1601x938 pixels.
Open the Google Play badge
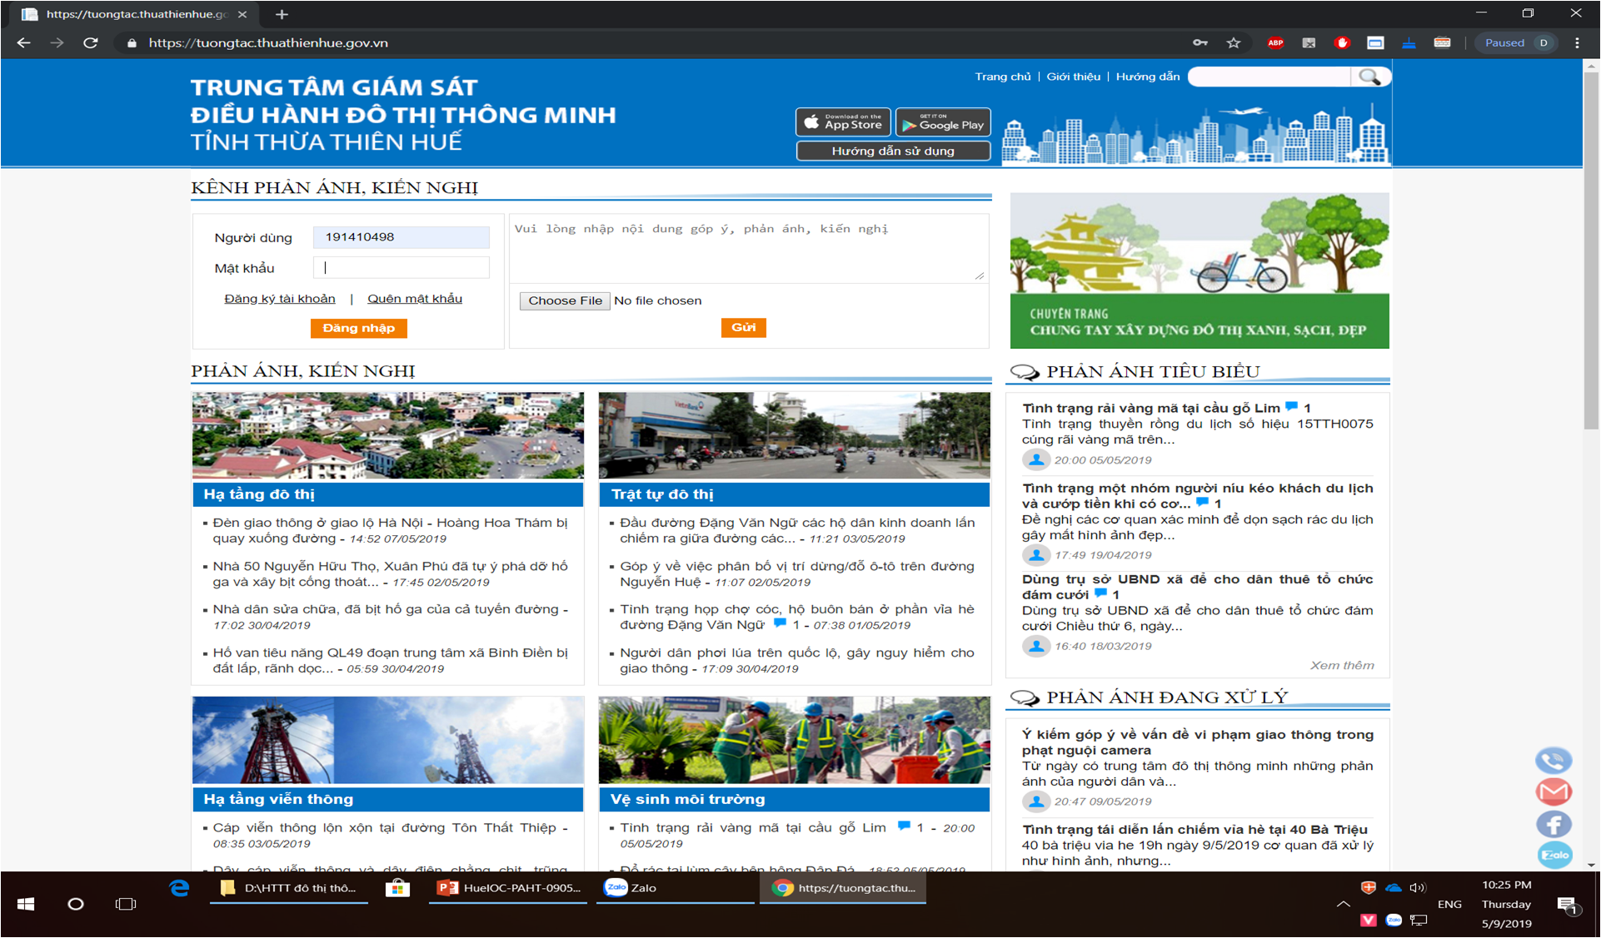943,122
